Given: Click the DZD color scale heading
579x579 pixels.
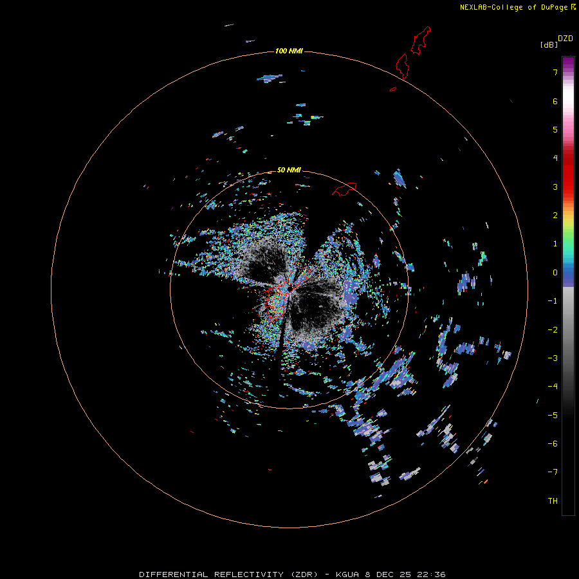Looking at the screenshot, I should pos(565,39).
